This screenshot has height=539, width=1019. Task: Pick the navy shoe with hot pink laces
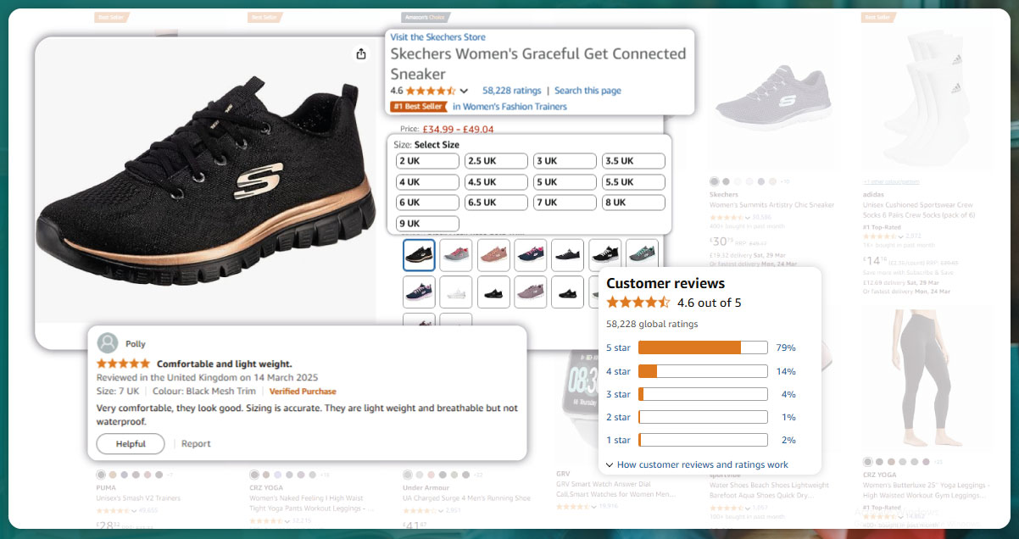[x=531, y=255]
